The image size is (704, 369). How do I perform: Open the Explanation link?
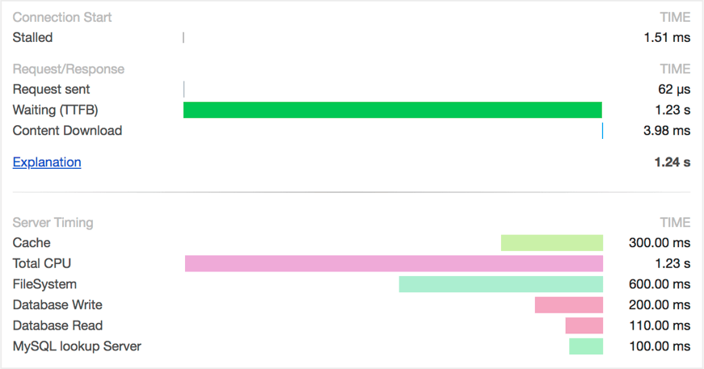(x=47, y=162)
